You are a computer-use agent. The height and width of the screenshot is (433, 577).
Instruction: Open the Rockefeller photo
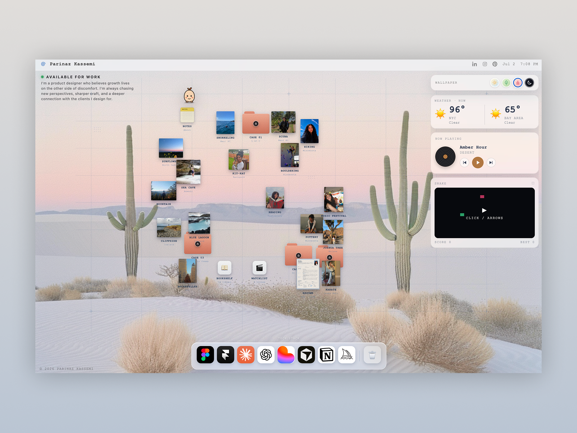(x=188, y=271)
